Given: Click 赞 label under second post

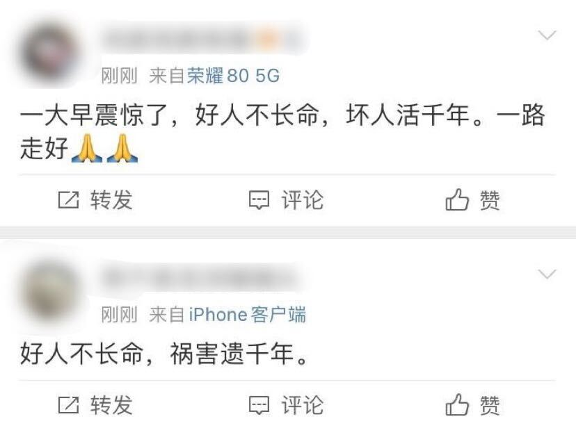Looking at the screenshot, I should (490, 405).
